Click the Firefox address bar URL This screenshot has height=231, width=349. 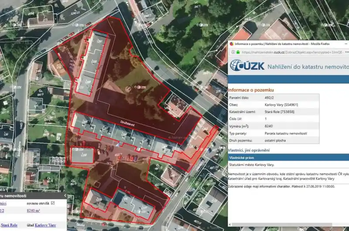click(x=292, y=52)
